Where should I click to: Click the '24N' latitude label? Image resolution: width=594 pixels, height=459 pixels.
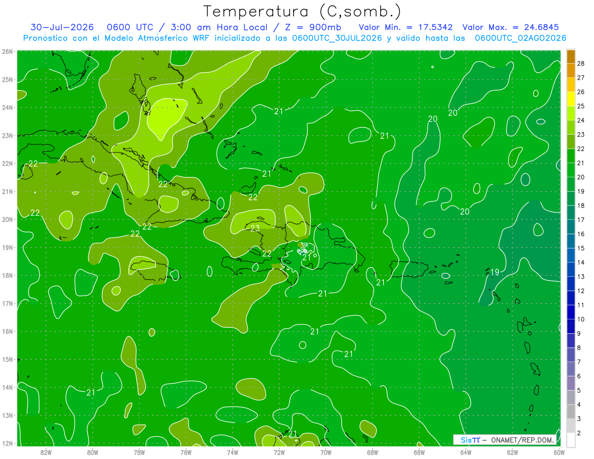point(7,107)
